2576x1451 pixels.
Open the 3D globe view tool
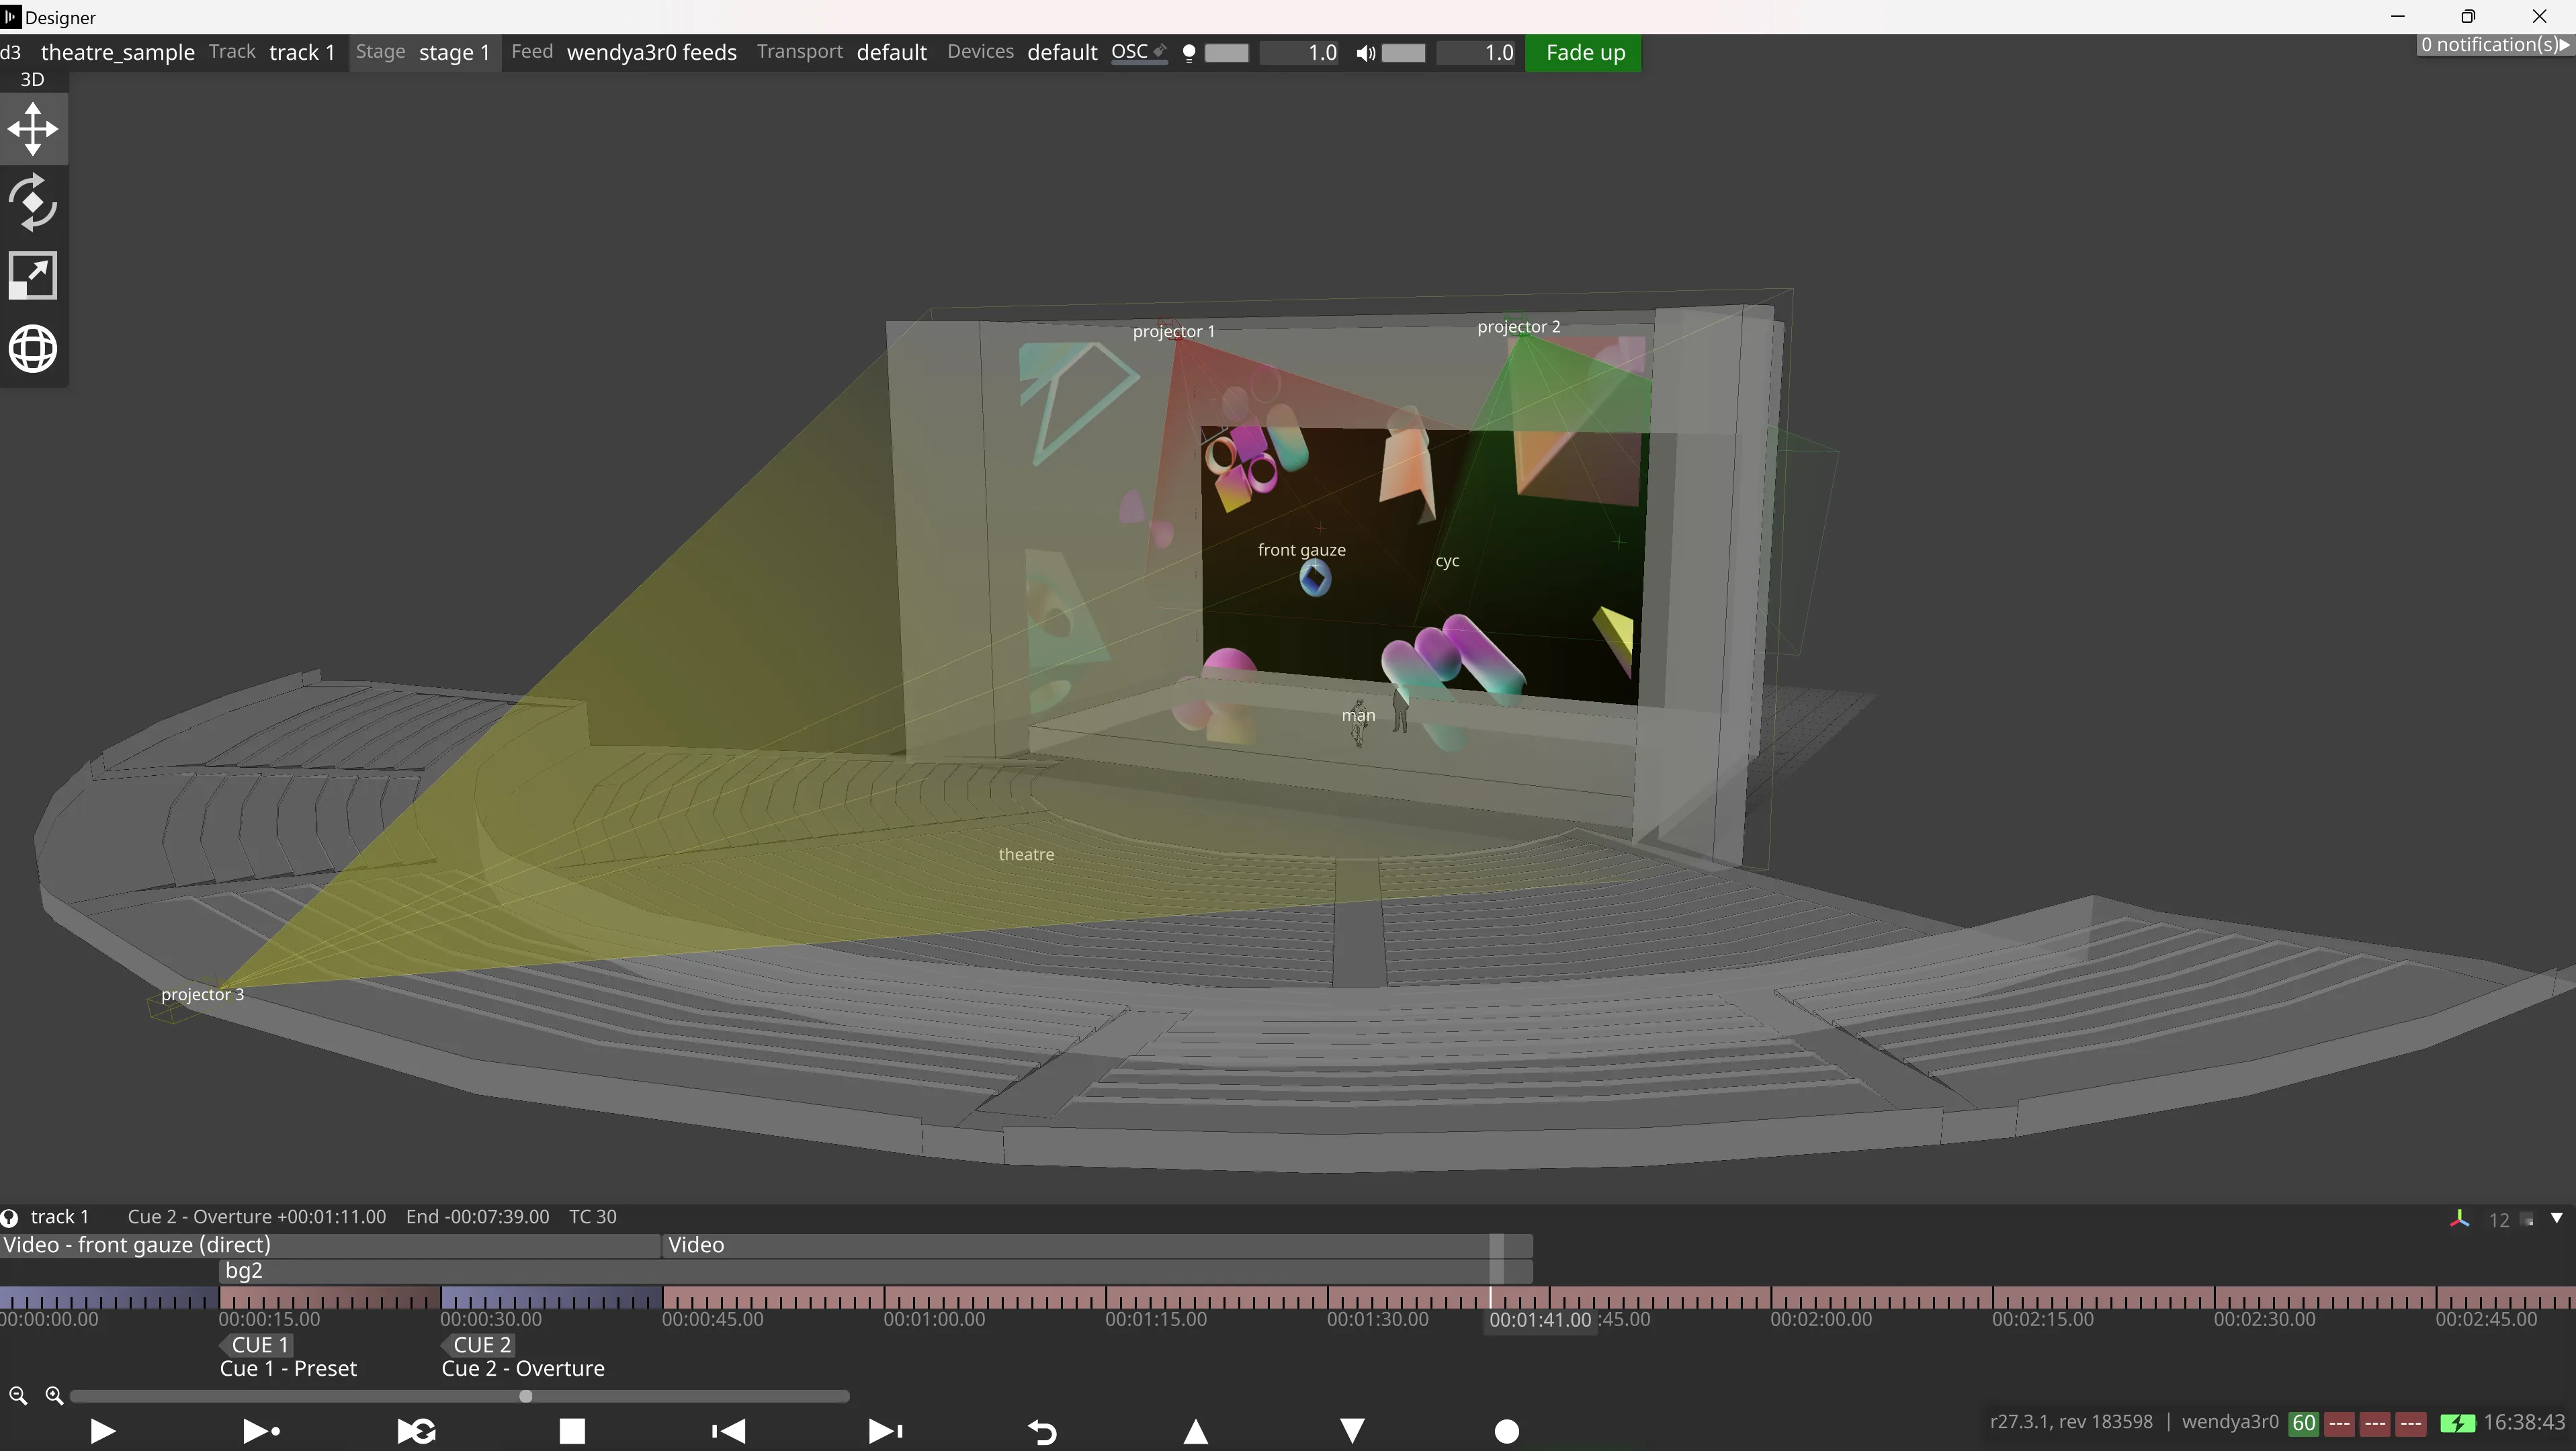[34, 348]
